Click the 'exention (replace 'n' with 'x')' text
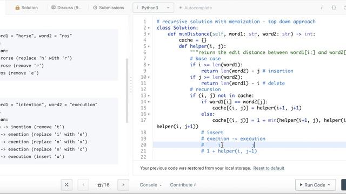Screen dimensions: 346x194 (x=48, y=142)
